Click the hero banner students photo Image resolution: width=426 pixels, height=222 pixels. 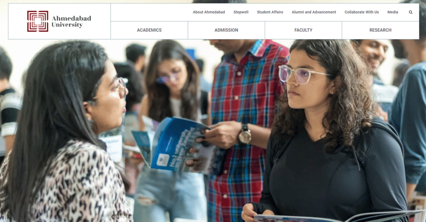click(x=213, y=131)
